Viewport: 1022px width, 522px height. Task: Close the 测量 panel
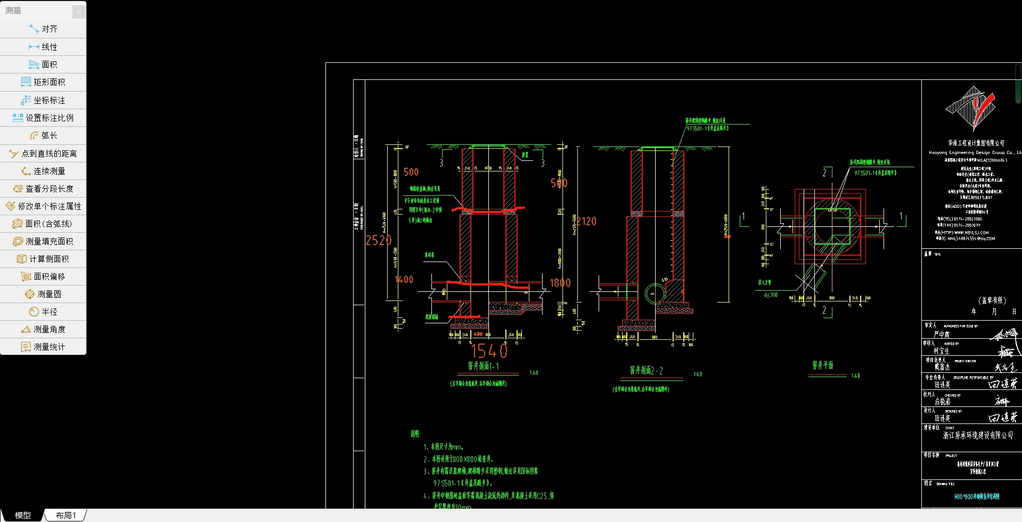pyautogui.click(x=78, y=11)
